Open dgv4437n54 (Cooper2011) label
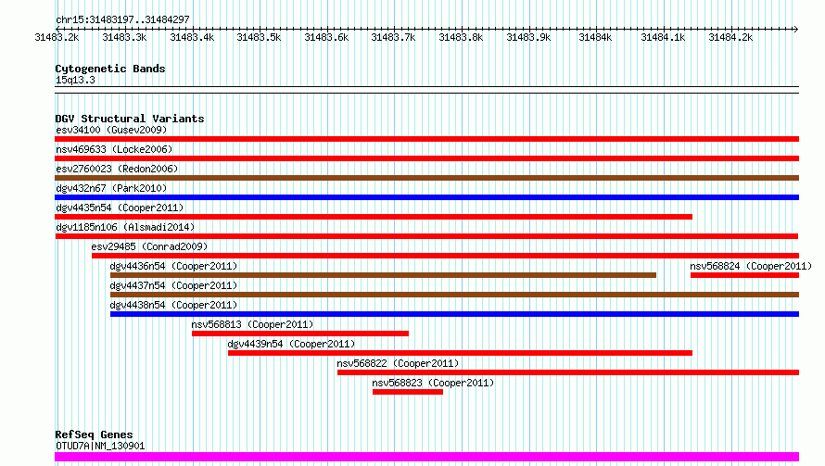 point(173,285)
